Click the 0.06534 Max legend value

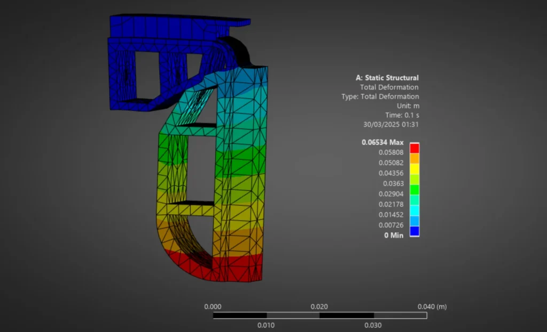[382, 142]
